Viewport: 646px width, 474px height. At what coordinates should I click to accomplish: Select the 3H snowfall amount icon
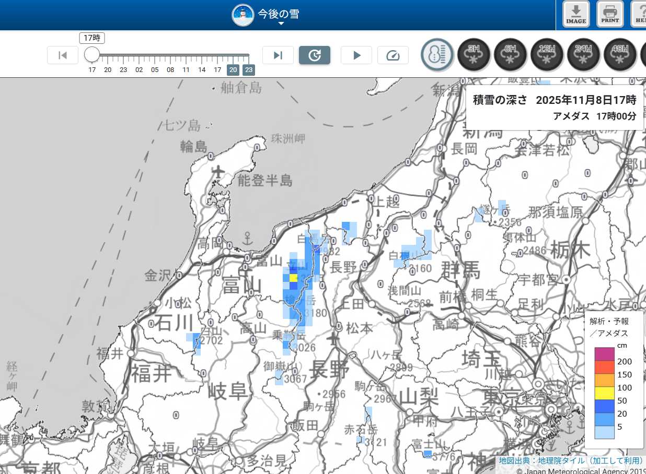pos(474,55)
